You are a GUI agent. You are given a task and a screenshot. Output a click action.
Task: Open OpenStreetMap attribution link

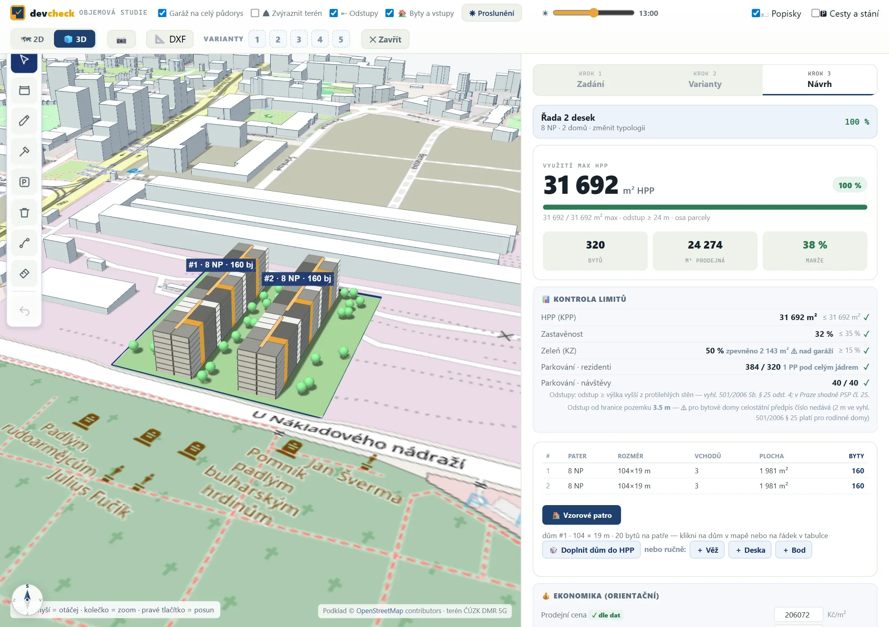point(379,611)
